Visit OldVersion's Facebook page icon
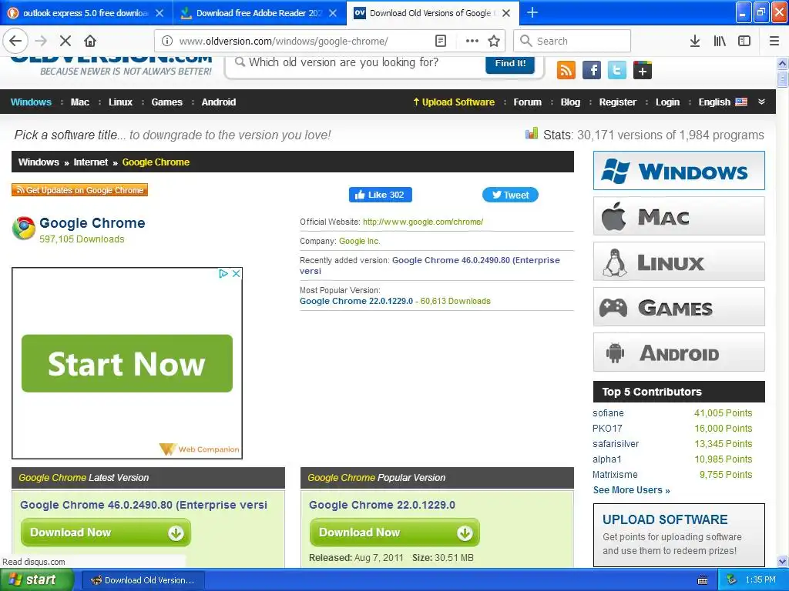The image size is (789, 591). 592,70
